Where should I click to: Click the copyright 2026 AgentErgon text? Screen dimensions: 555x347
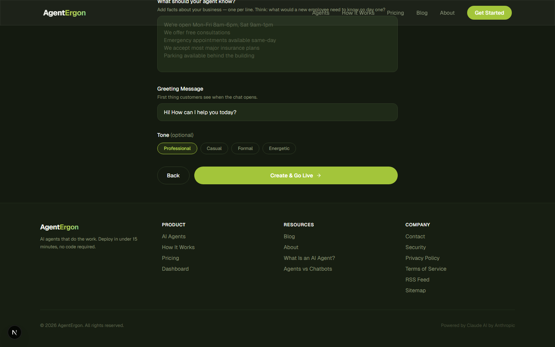[x=82, y=325]
